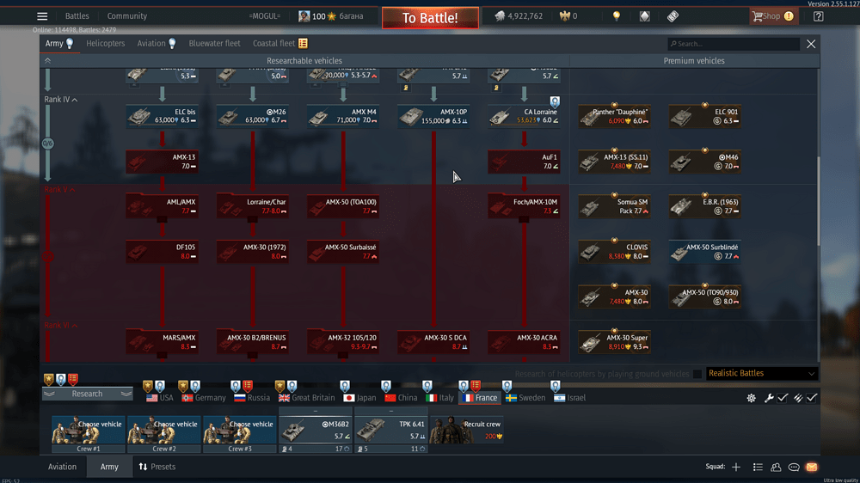
Task: Select the ELC bis tank
Action: tap(163, 116)
